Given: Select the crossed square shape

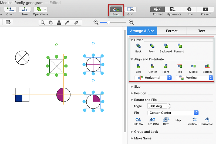Looking at the screenshot, I should coord(56,66).
